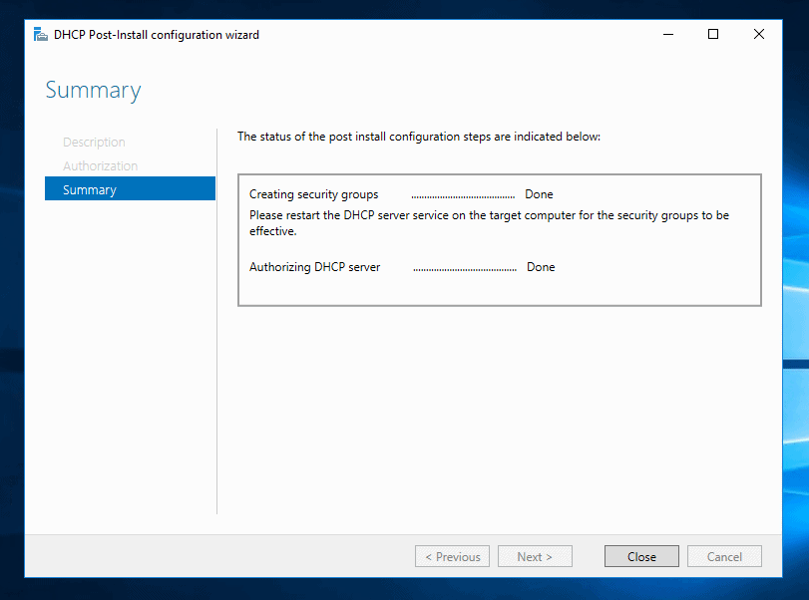
Task: Click the Done label for security groups
Action: 538,194
